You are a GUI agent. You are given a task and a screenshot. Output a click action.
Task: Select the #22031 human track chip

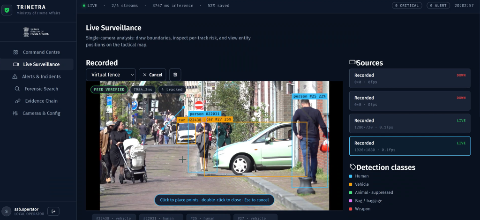pos(161,218)
